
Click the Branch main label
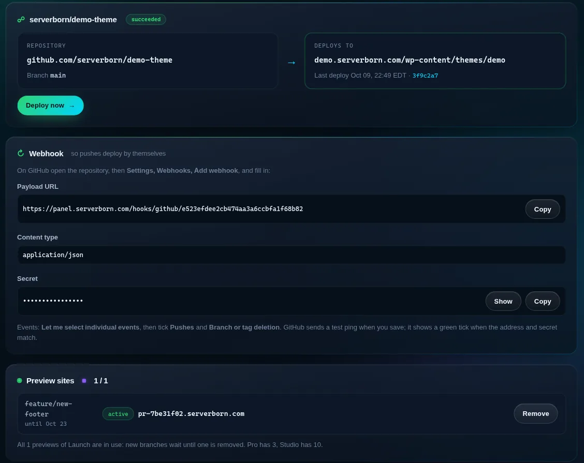(46, 76)
